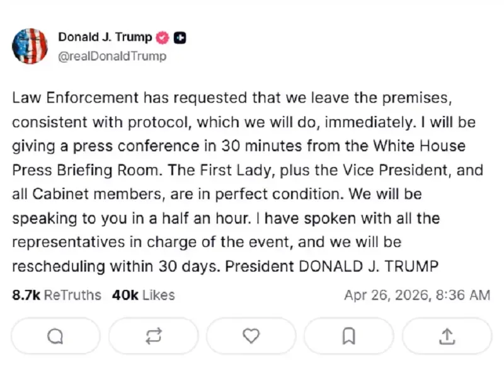Click the @realDonaldTrump handle
This screenshot has width=504, height=392.
coord(113,56)
